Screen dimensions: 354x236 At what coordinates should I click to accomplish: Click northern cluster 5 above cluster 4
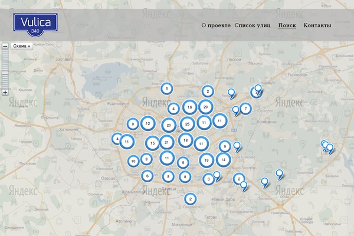(167, 88)
